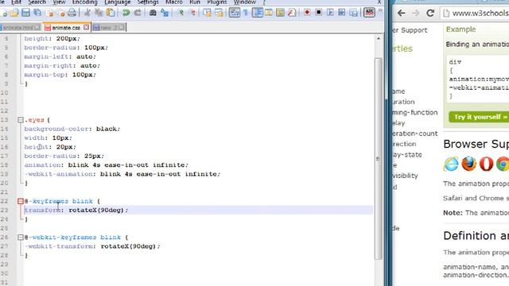Click the browser address bar
Image resolution: width=509 pixels, height=286 pixels.
pos(476,13)
